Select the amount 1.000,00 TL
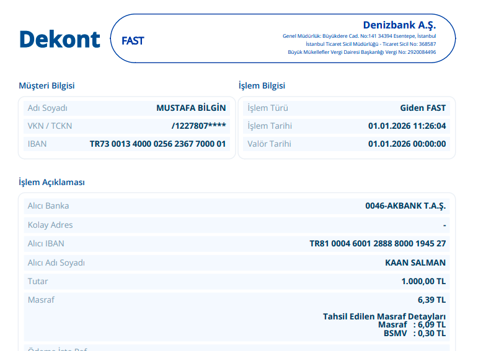The height and width of the screenshot is (351, 478). [423, 281]
